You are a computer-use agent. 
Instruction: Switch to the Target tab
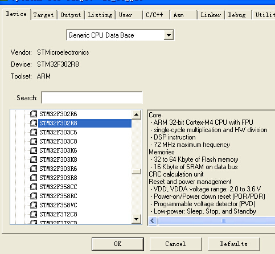43,15
